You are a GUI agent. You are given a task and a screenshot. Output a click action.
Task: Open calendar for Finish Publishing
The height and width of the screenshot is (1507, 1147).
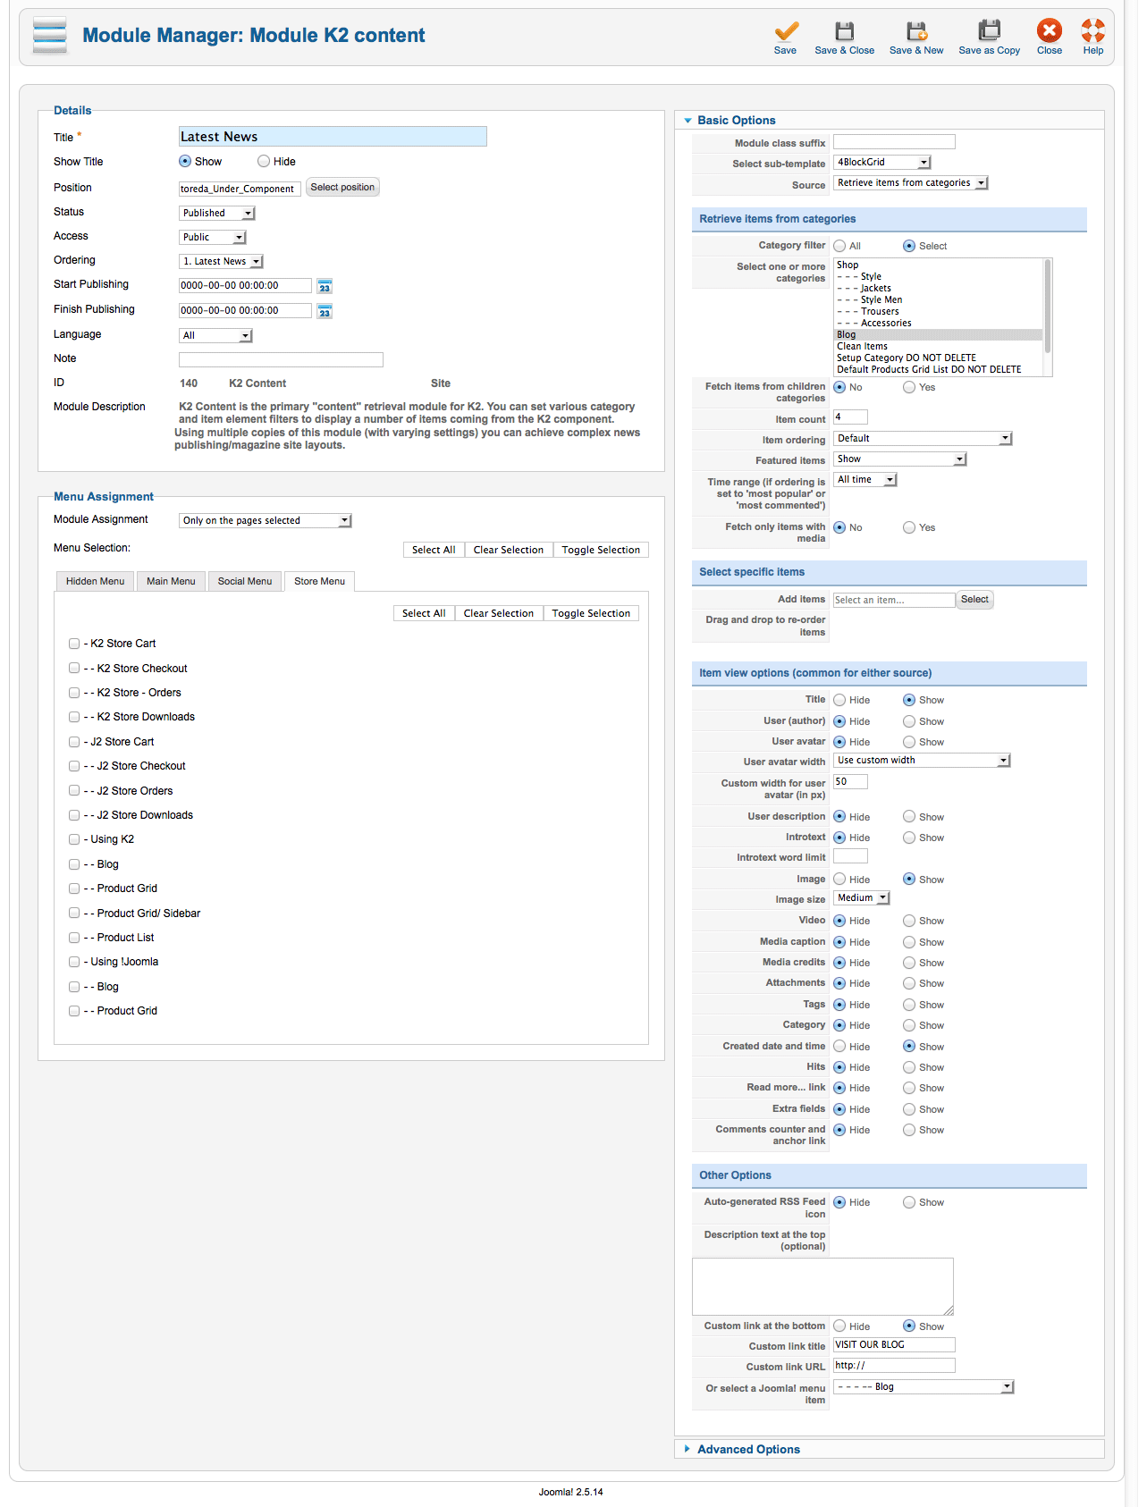point(325,311)
